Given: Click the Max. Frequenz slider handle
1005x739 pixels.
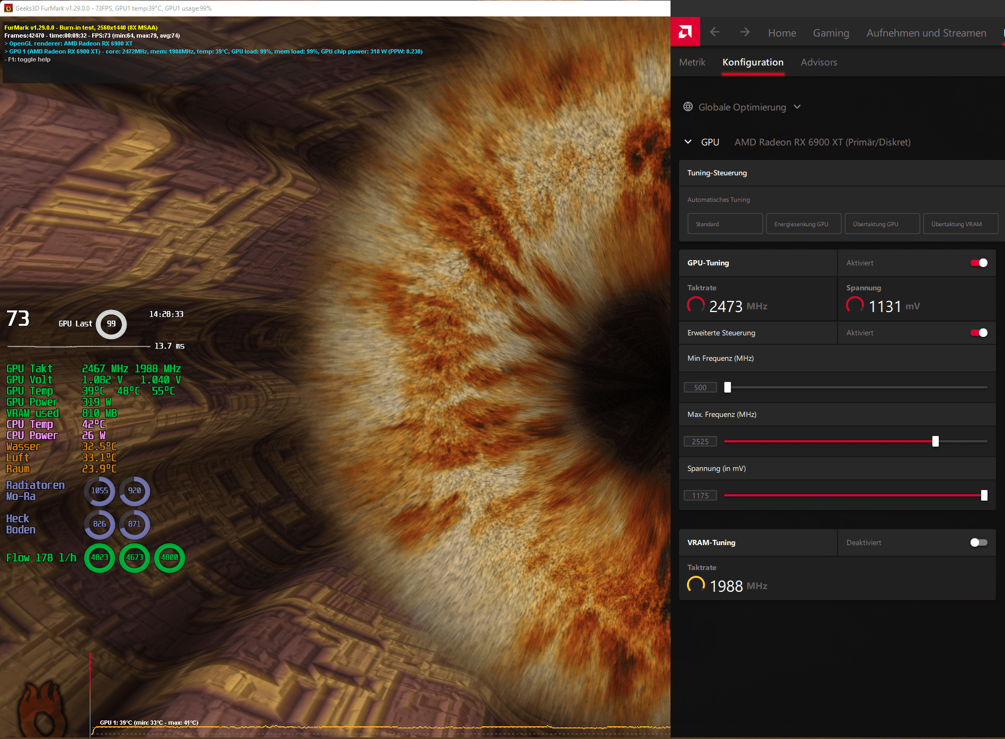Looking at the screenshot, I should tap(935, 441).
